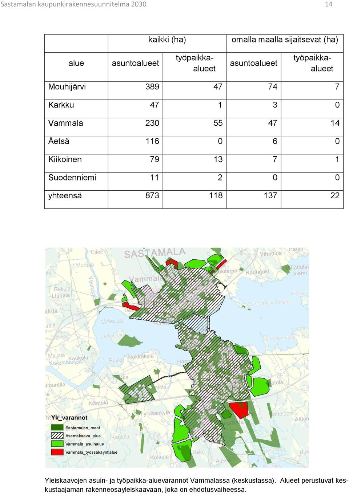This screenshot has width=349, height=494.
Task: Click the map caption starting 'Yleiskaavojen asuin-'
Action: (x=196, y=485)
